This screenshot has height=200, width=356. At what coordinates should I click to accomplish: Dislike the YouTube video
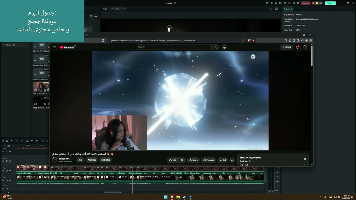(182, 160)
